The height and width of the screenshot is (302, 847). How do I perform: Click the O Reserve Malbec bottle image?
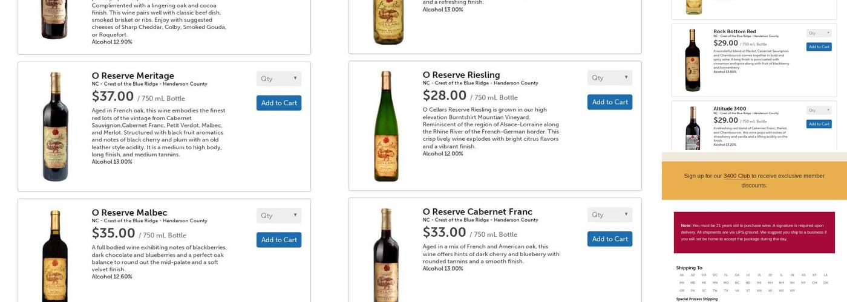[55, 255]
